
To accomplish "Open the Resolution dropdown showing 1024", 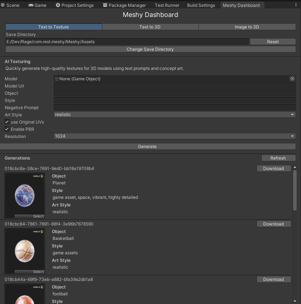I will click(x=175, y=136).
